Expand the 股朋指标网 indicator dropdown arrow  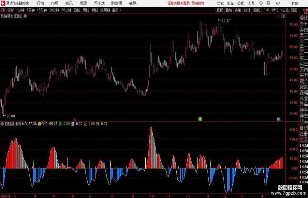(2, 124)
